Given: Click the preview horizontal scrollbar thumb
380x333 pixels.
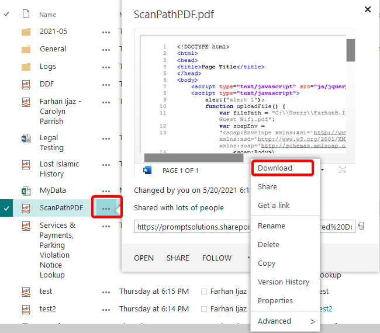Looking at the screenshot, I should point(194,158).
